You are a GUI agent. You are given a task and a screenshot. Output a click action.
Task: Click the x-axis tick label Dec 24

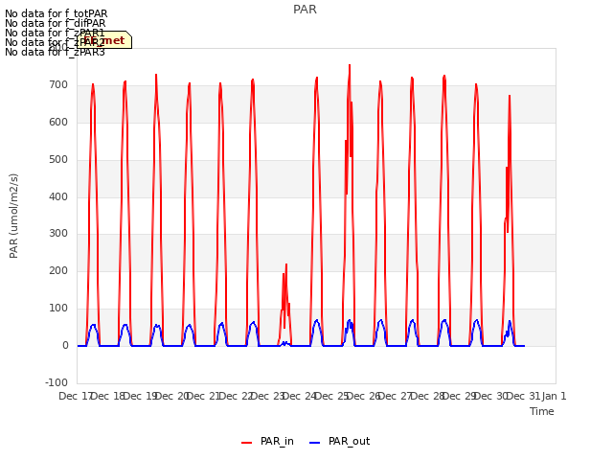(299, 396)
